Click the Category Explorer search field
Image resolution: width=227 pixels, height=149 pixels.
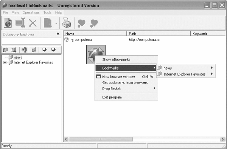point(31,41)
